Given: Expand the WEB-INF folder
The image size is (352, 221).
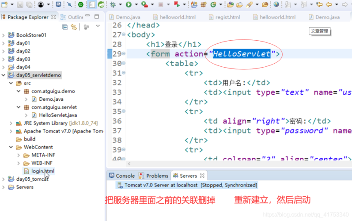Looking at the screenshot, I should pyautogui.click(x=19, y=163).
